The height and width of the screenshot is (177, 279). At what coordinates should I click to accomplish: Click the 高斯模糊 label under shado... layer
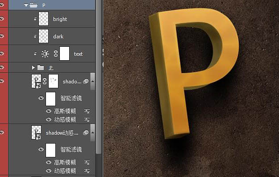point(65,111)
